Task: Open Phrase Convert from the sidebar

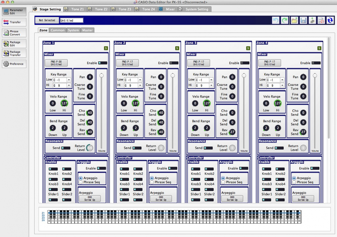Action: [x=14, y=33]
